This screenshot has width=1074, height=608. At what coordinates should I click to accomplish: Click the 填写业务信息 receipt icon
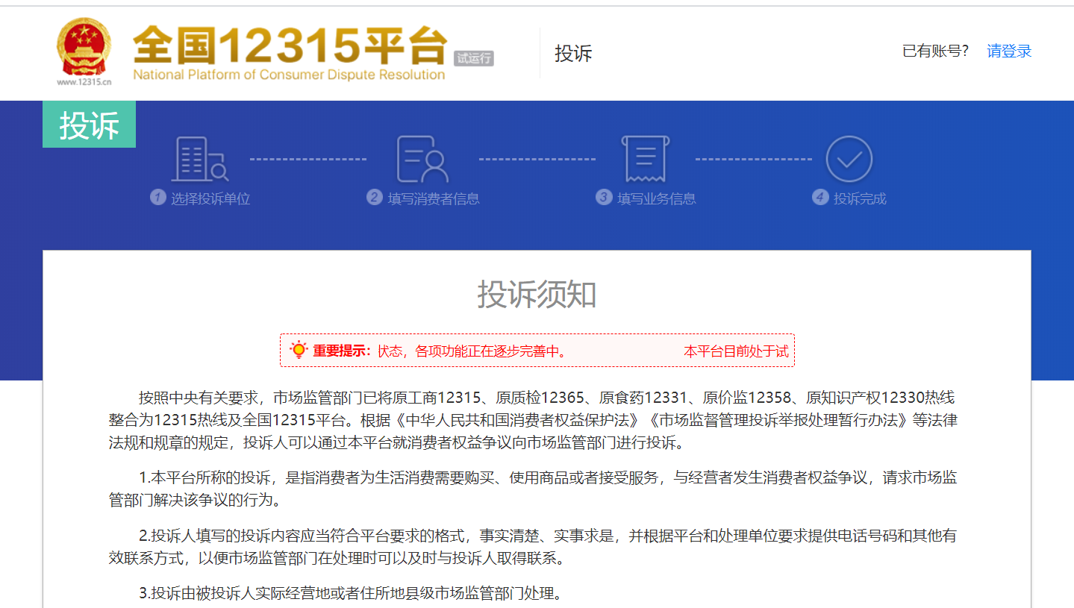click(x=645, y=159)
